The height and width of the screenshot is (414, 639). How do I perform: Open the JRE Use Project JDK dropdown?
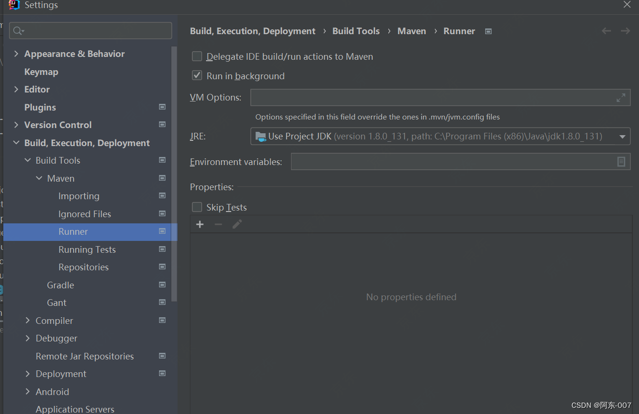[x=441, y=137]
